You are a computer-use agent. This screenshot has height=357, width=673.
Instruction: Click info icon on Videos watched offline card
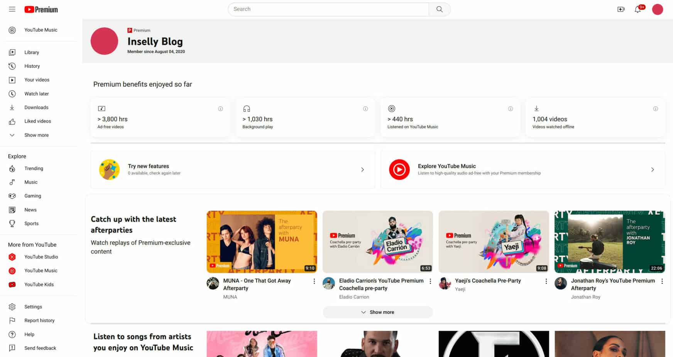click(x=656, y=109)
